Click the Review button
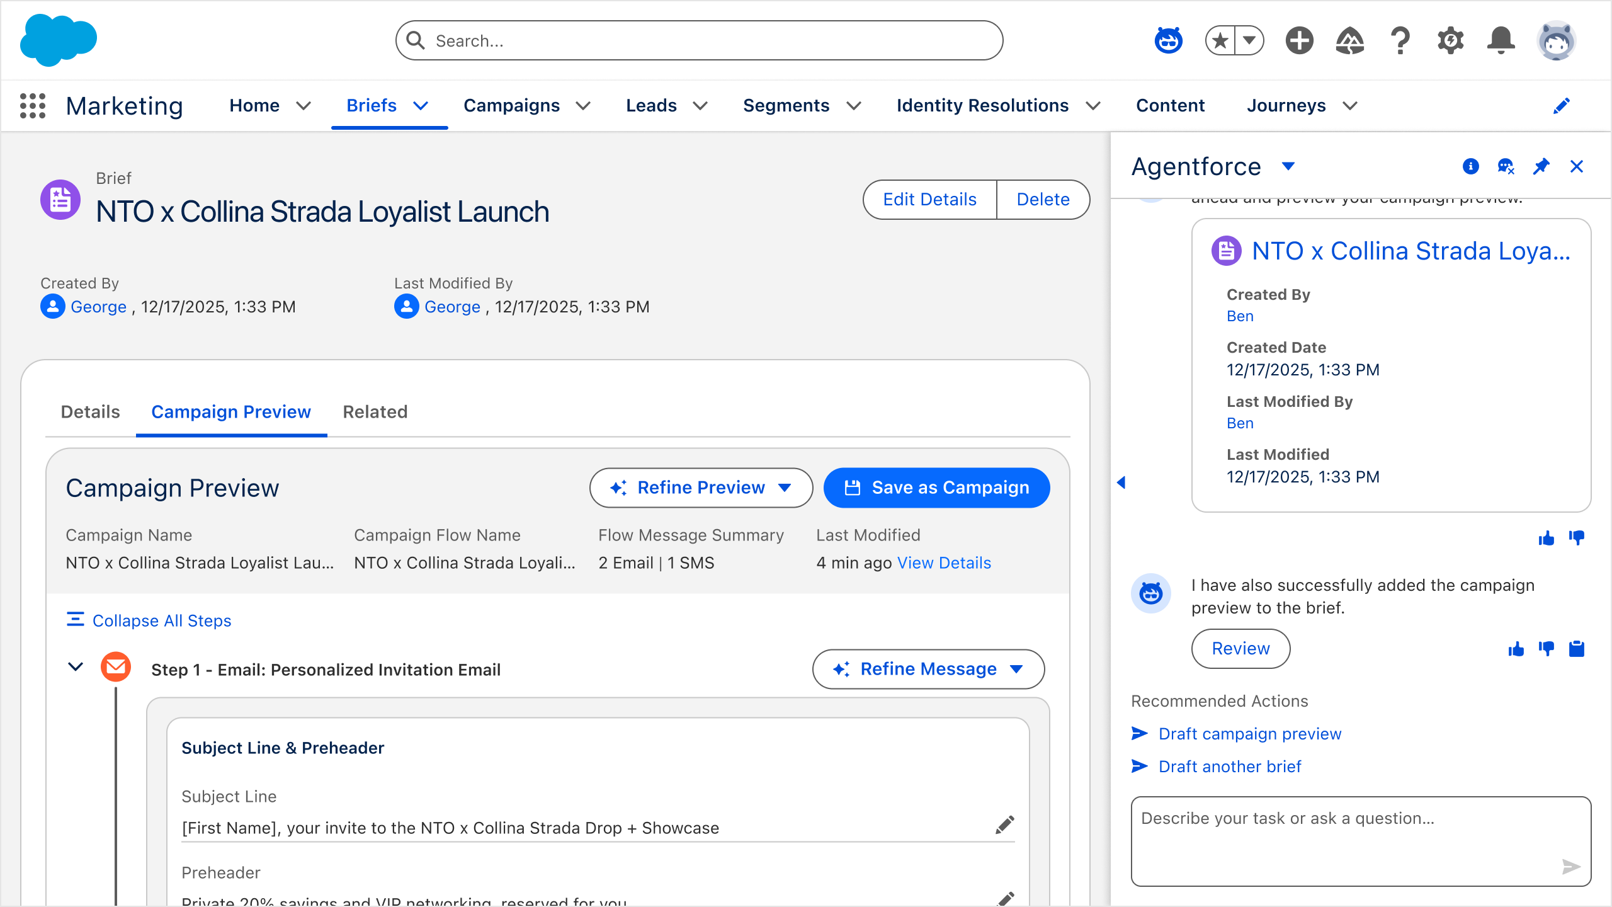1612x907 pixels. [x=1240, y=649]
